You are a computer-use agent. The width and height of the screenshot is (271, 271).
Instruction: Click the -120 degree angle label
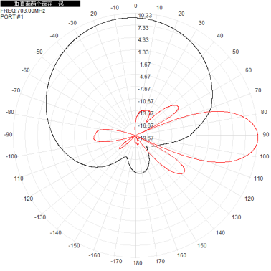point(27,199)
